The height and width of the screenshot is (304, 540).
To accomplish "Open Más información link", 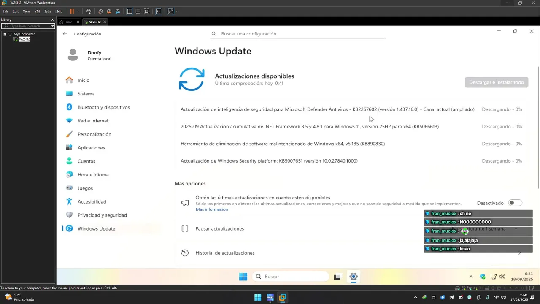I will (x=212, y=209).
